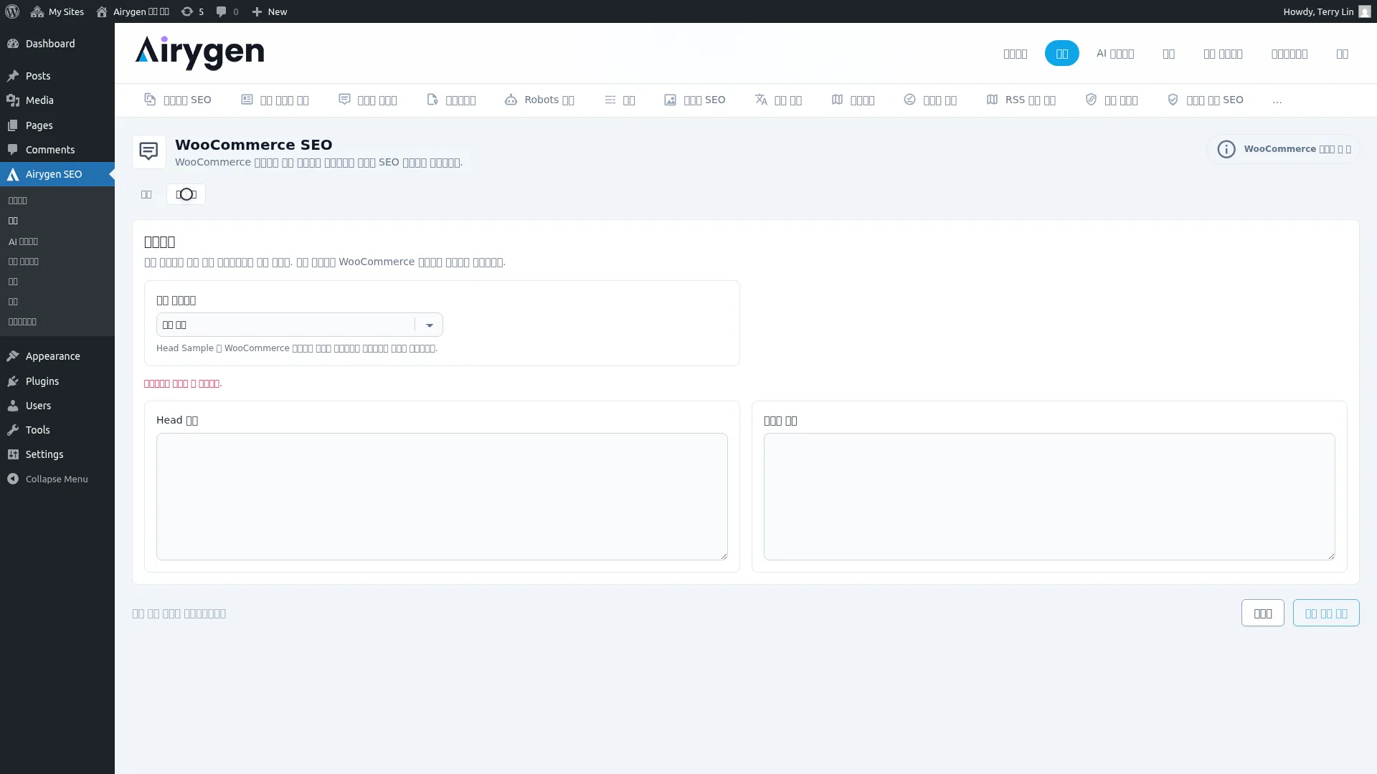This screenshot has height=774, width=1377.
Task: Open the Robots tab
Action: (539, 100)
